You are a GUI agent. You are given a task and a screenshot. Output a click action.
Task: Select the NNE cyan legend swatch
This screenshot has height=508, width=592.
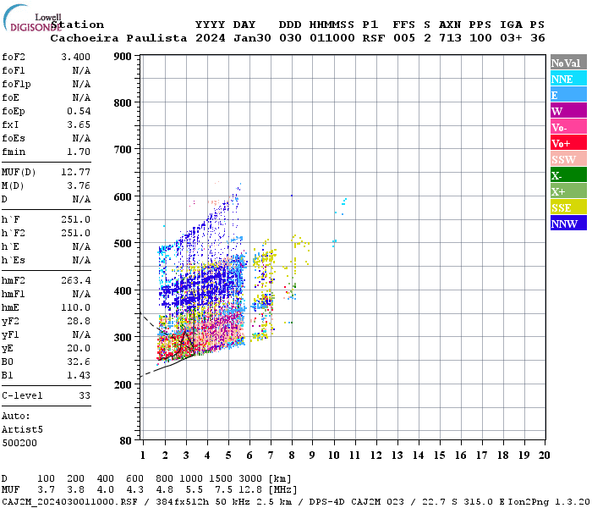pos(568,78)
